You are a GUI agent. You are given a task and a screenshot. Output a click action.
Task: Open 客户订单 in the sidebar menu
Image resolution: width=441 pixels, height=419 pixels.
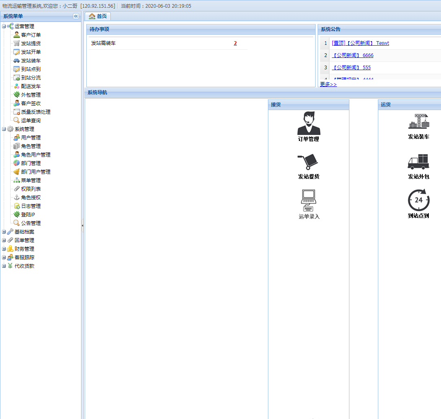coord(31,35)
